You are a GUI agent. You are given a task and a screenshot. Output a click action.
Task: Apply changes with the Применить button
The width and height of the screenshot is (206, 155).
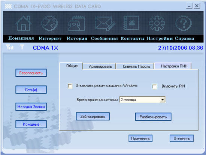pos(140,138)
